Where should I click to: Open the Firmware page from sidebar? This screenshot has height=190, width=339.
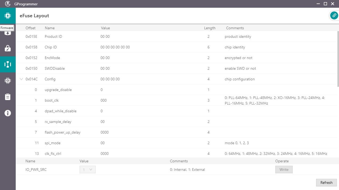(x=8, y=16)
